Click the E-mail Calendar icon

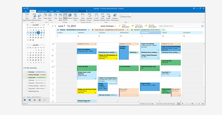[x=96, y=17]
